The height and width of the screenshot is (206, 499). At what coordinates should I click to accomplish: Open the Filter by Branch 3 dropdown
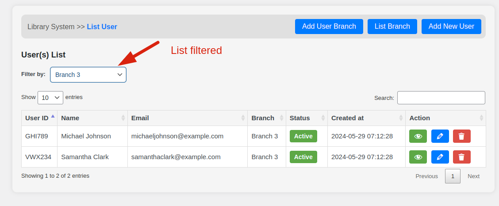[88, 75]
